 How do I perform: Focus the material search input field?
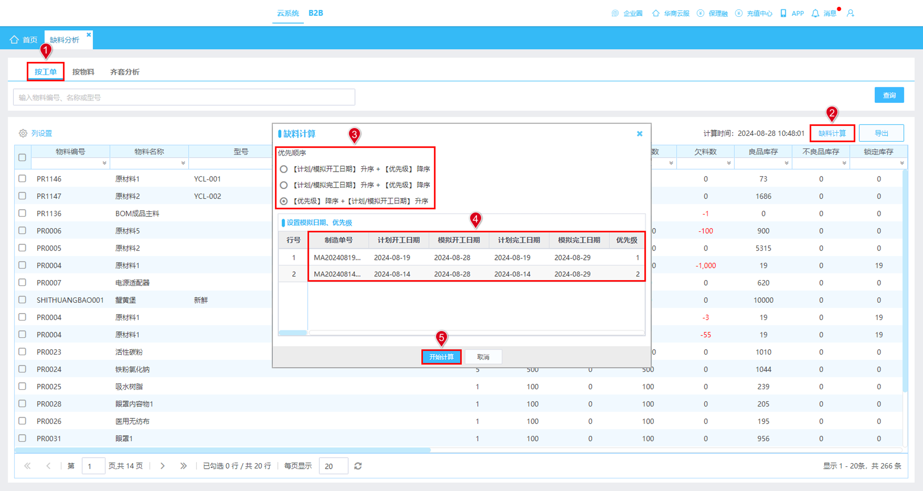point(184,97)
